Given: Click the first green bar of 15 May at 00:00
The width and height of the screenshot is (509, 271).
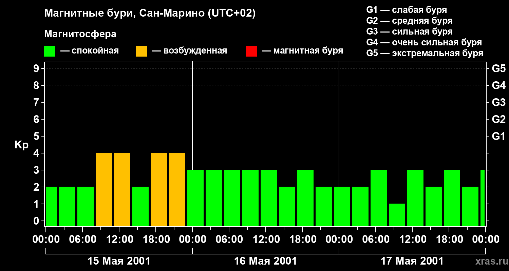Looking at the screenshot, I should [52, 207].
